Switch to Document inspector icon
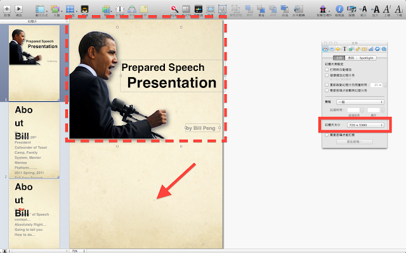Image resolution: width=406 pixels, height=253 pixels. [x=325, y=49]
